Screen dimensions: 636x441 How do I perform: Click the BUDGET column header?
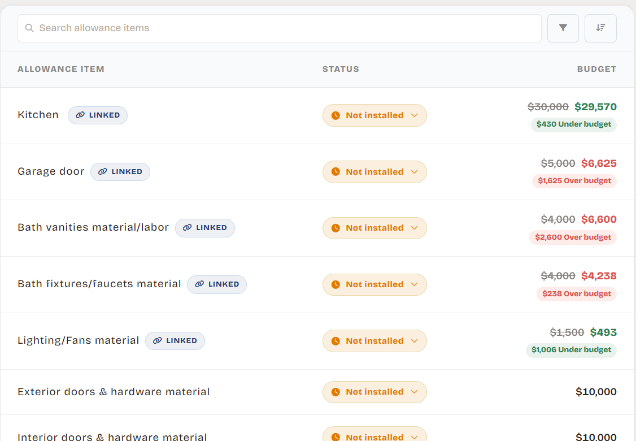596,69
